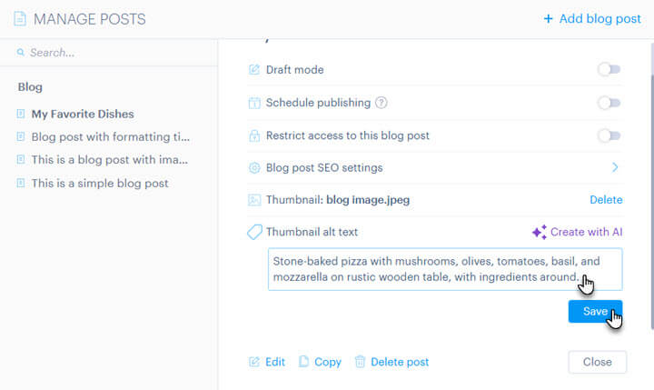The height and width of the screenshot is (390, 654).
Task: Delete the blog image.jpeg thumbnail
Action: (606, 200)
